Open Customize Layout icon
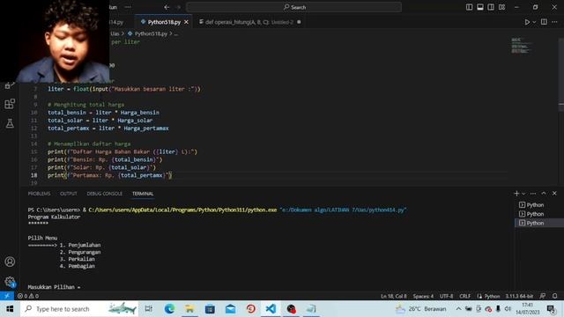The height and width of the screenshot is (317, 564). tap(501, 7)
